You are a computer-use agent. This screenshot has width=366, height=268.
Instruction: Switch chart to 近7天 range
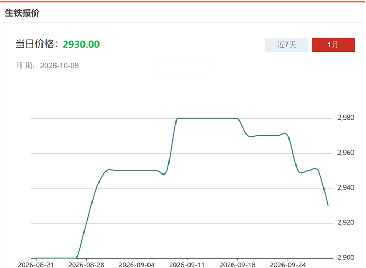point(287,45)
